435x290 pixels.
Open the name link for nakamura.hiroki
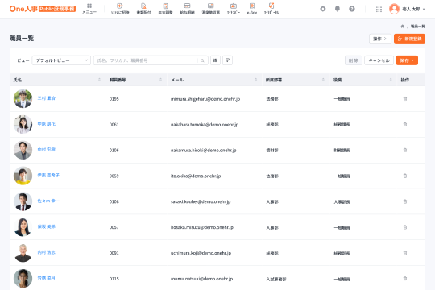[x=47, y=150]
